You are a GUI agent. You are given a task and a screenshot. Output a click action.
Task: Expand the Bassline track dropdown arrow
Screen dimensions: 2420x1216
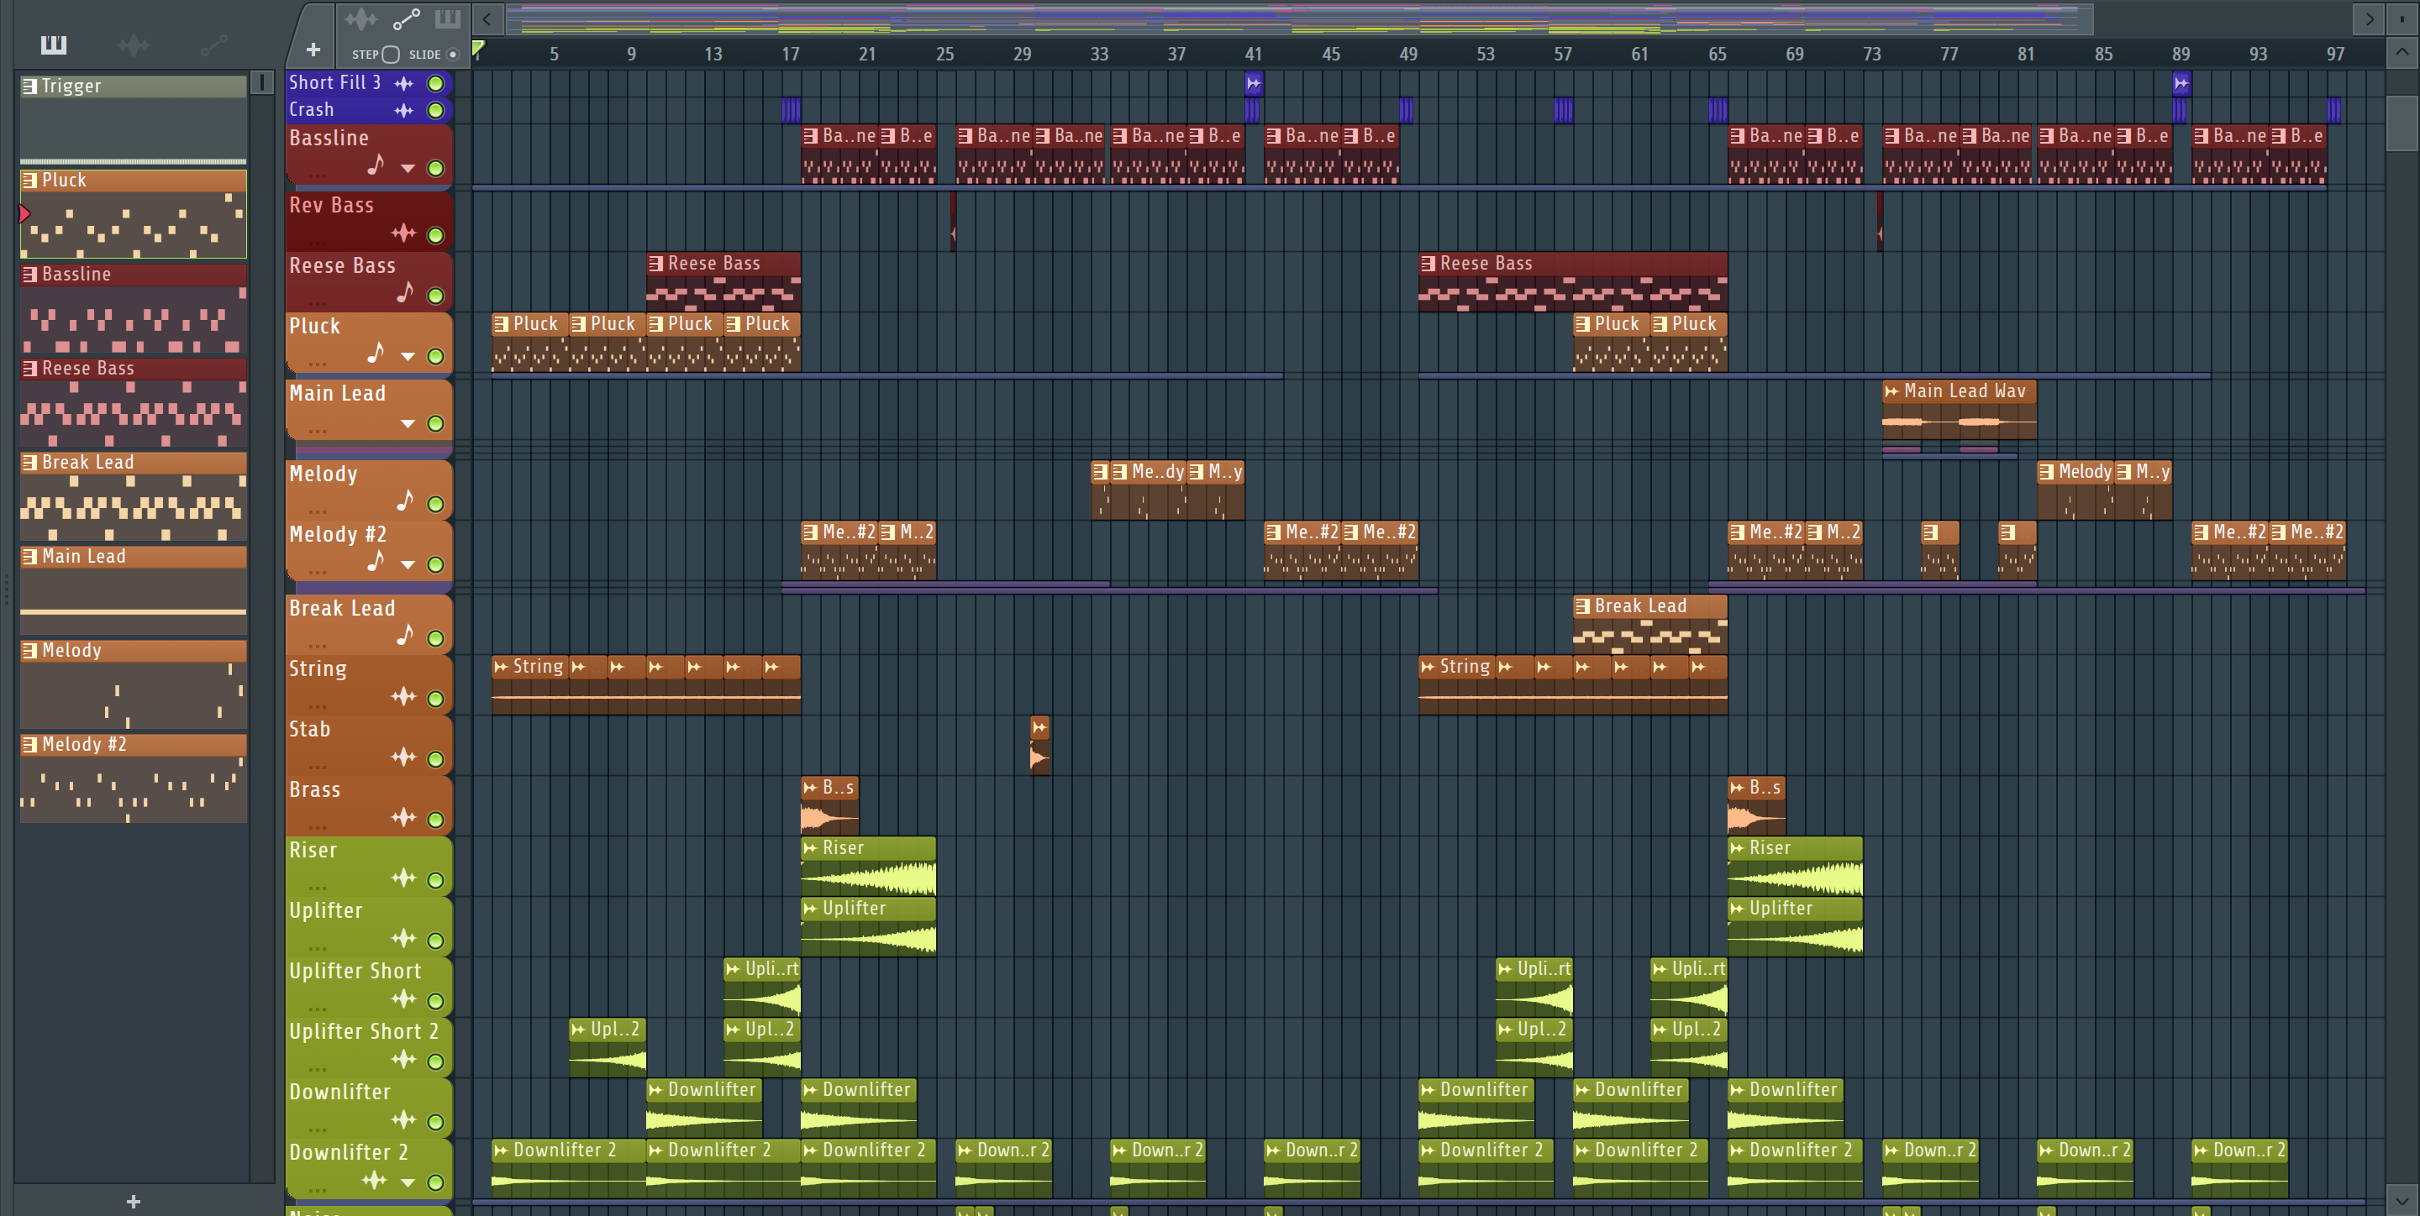point(408,168)
